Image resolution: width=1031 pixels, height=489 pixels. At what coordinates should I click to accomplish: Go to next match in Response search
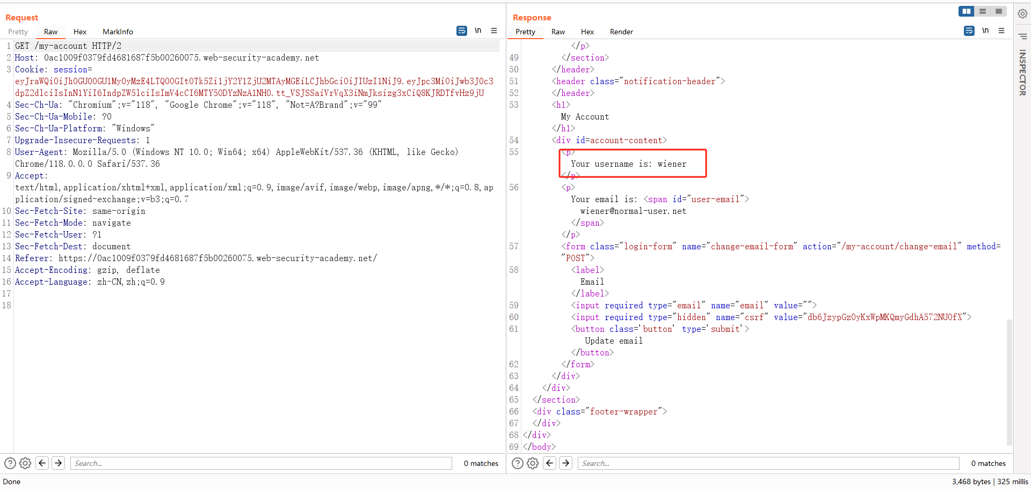coord(566,463)
